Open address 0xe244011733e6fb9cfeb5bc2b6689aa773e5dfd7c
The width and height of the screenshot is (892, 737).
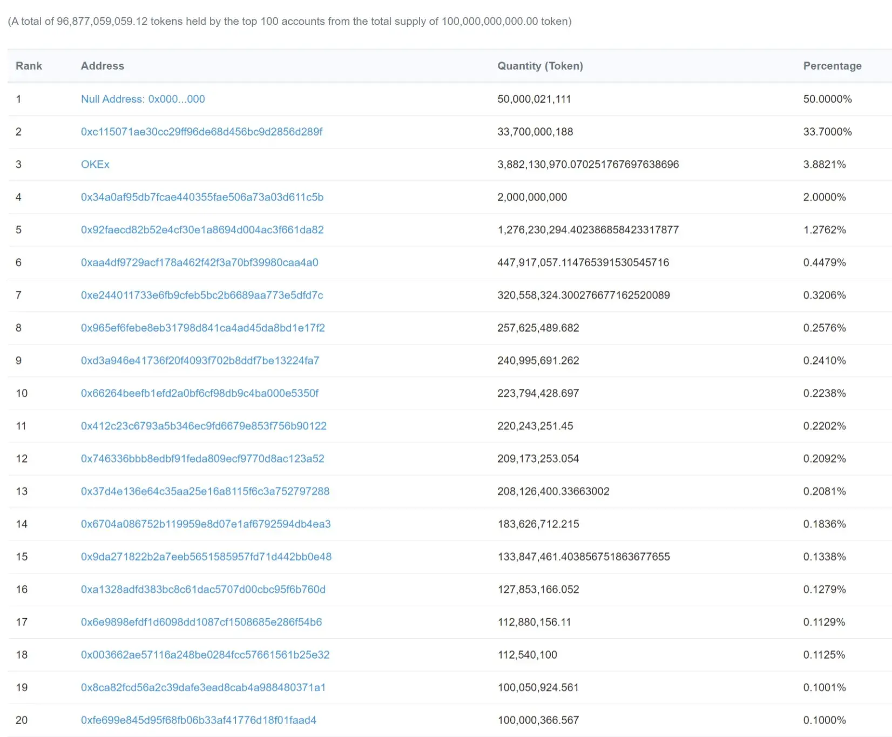(202, 295)
